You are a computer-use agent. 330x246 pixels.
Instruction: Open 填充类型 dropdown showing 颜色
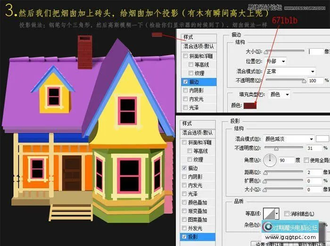click(279, 94)
